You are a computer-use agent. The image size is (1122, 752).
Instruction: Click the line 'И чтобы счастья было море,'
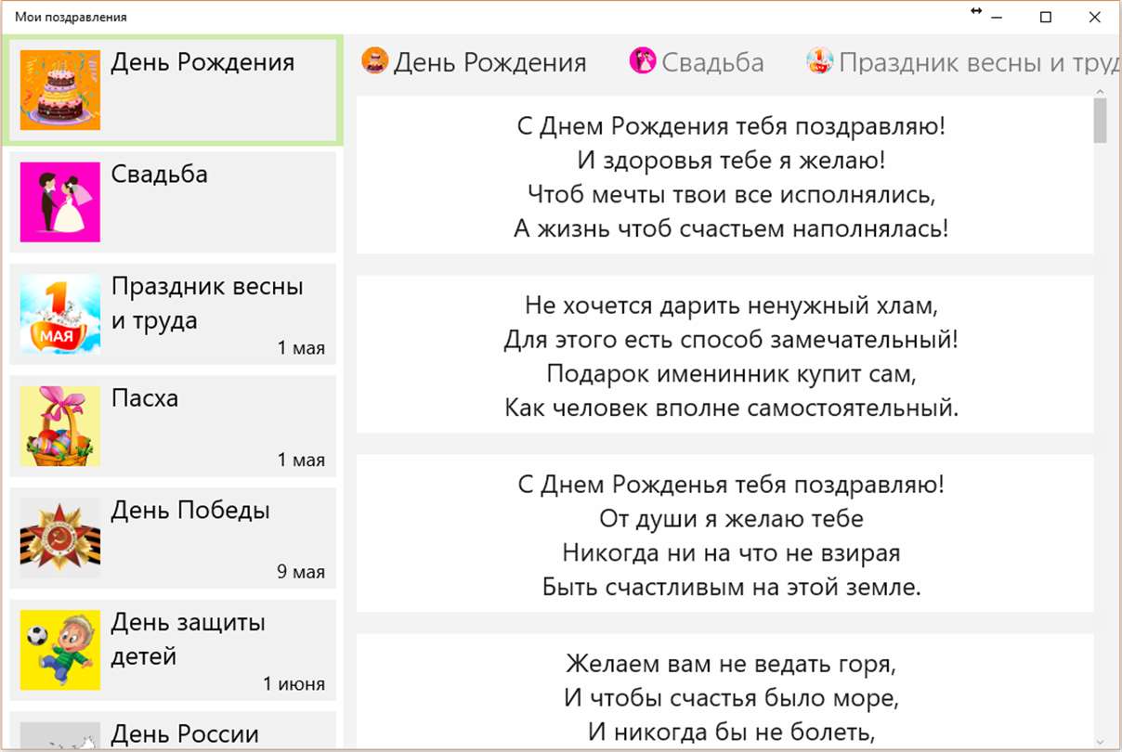click(731, 696)
